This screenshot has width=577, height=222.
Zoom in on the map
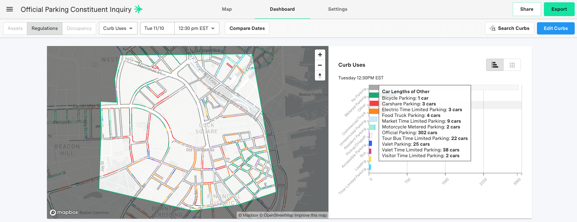click(320, 55)
